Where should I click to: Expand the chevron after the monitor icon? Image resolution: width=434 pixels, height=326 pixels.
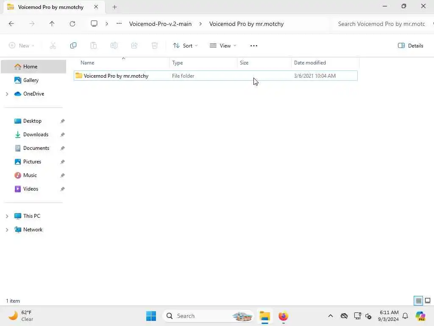107,24
